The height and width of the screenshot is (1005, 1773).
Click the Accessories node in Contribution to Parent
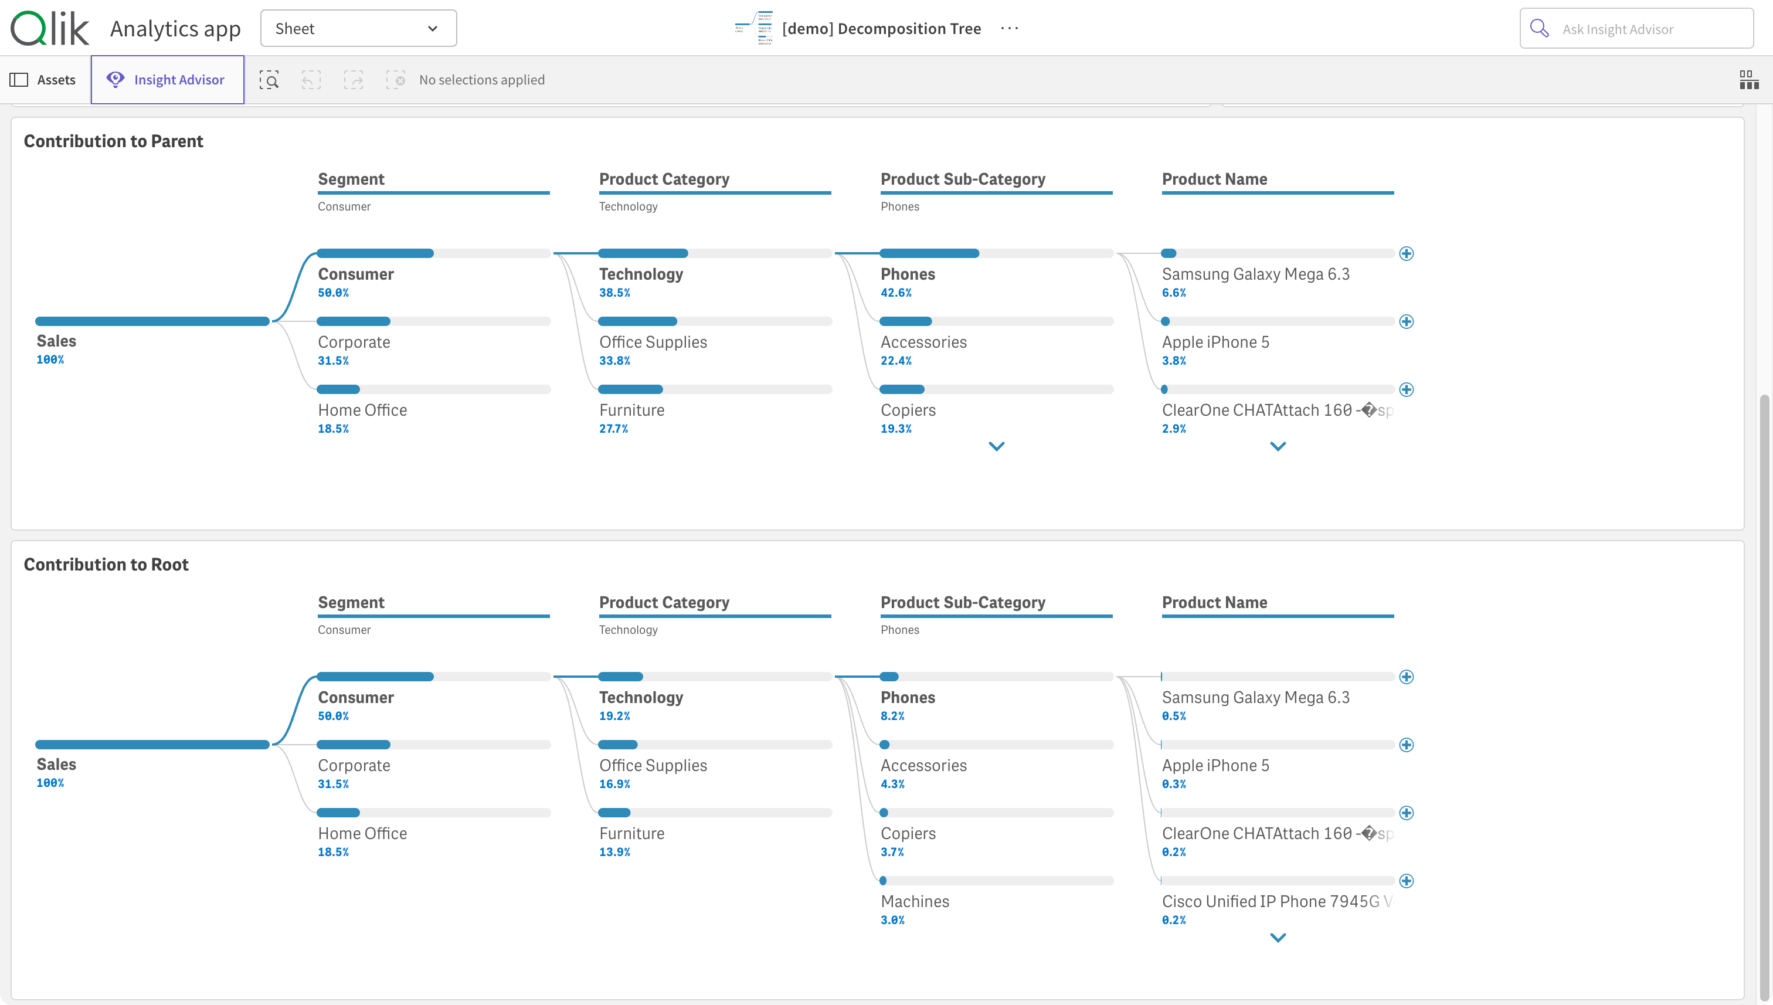pos(923,342)
